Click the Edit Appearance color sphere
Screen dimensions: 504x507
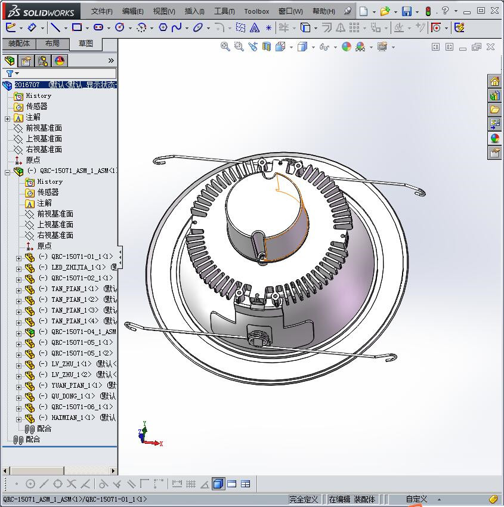[x=347, y=47]
